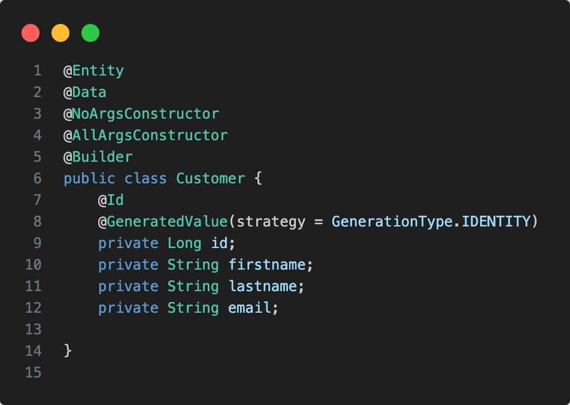Place cursor on the firstname field

(267, 265)
